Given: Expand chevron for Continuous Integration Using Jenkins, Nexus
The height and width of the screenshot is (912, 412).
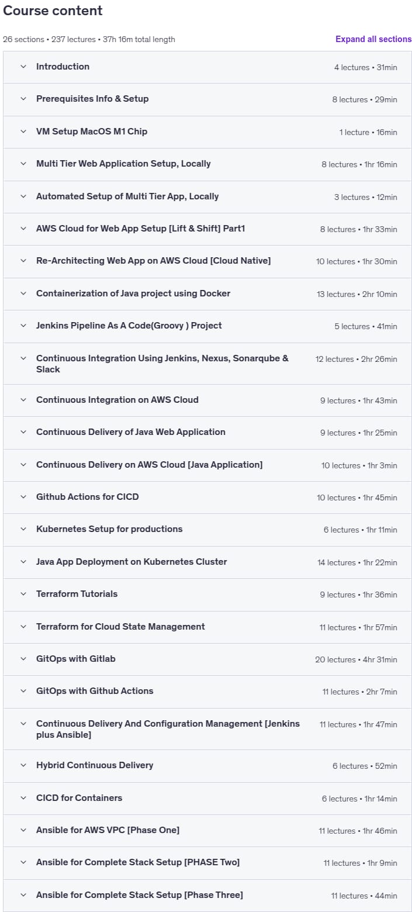Looking at the screenshot, I should (23, 358).
